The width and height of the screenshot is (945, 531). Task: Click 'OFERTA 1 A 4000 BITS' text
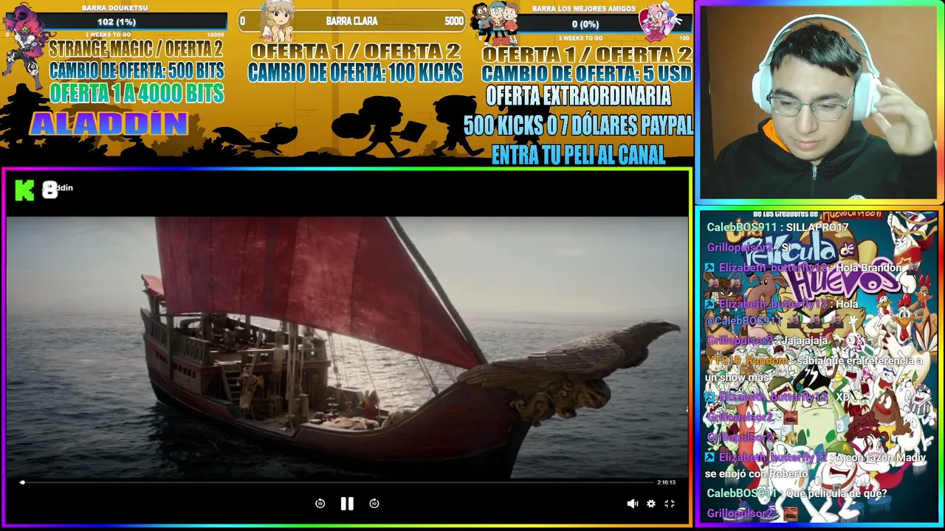(137, 93)
